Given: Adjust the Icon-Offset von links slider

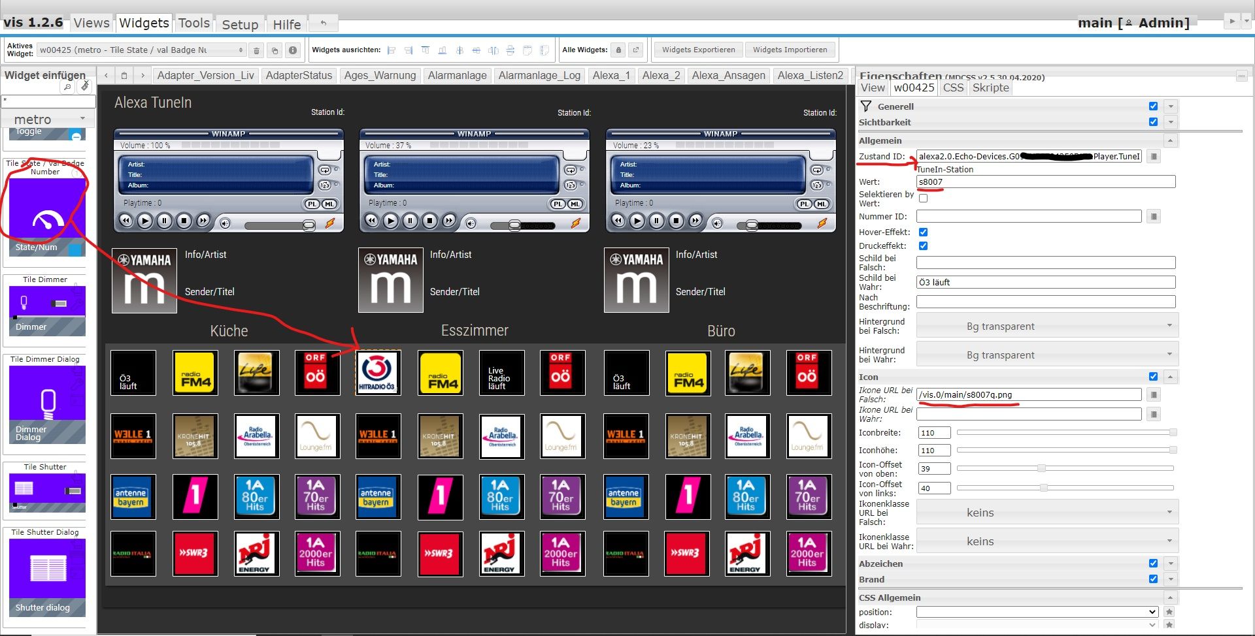Looking at the screenshot, I should coord(1065,488).
